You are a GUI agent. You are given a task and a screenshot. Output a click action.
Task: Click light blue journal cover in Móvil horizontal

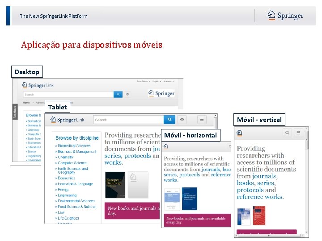(x=172, y=199)
